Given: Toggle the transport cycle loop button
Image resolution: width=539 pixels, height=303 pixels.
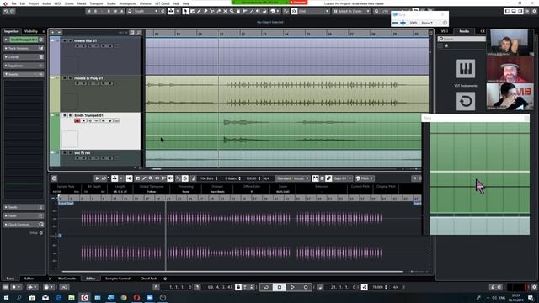Looking at the screenshot, I should (x=266, y=287).
